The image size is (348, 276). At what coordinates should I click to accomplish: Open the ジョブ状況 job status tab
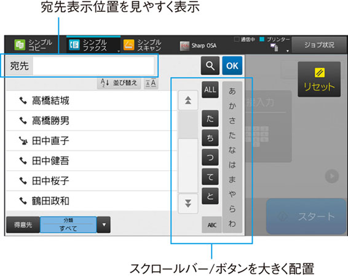pos(319,45)
